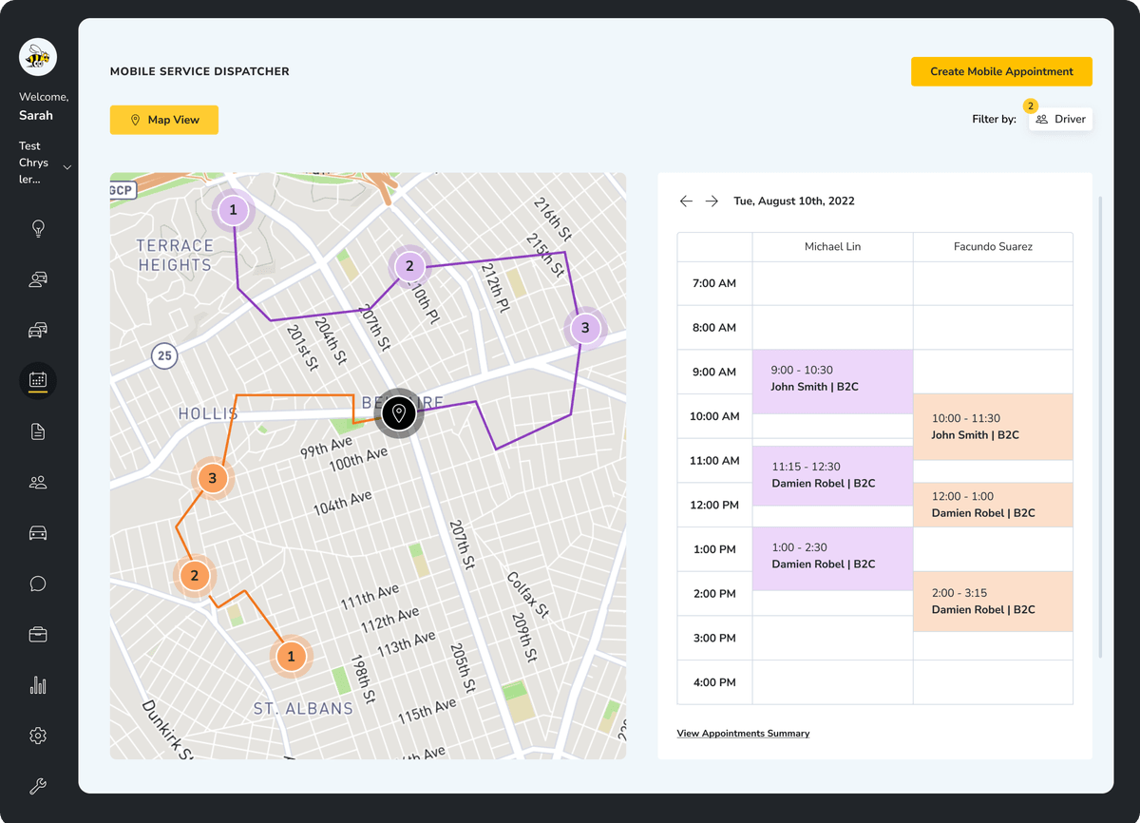Open the documents sidebar icon

click(x=38, y=431)
